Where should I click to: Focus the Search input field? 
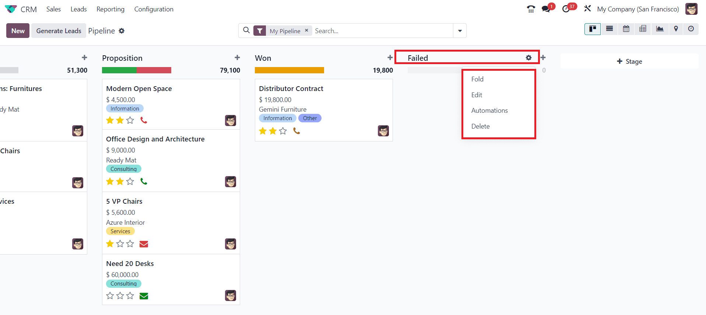[x=383, y=31]
